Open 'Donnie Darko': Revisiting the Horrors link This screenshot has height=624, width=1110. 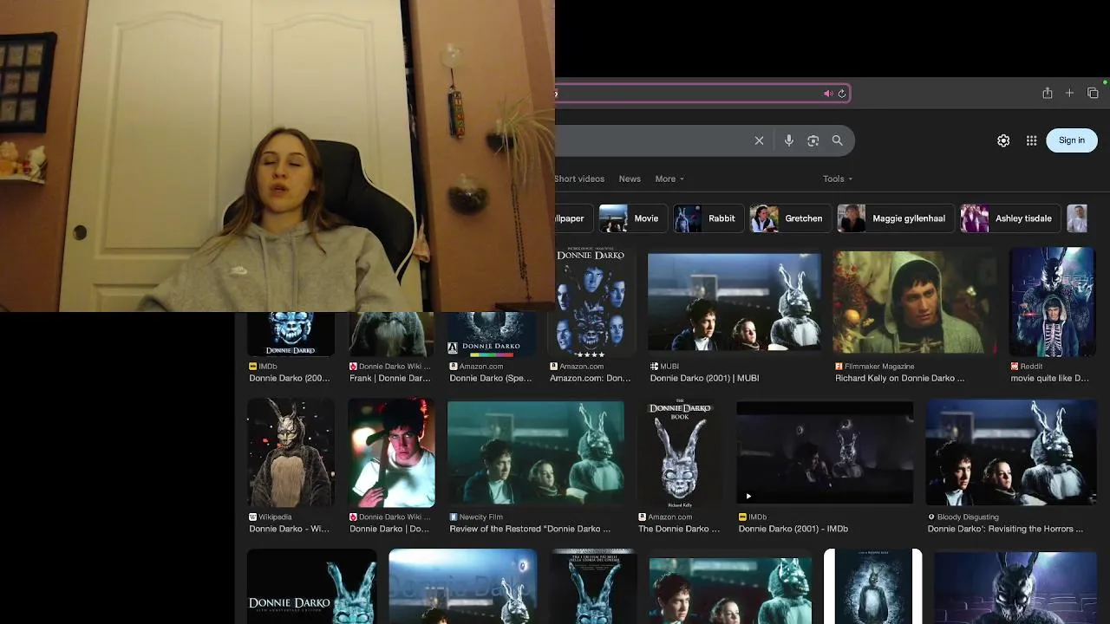coord(1005,529)
